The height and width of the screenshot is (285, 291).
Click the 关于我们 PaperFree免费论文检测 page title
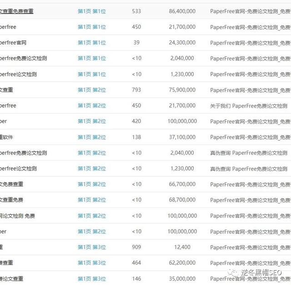(x=249, y=106)
